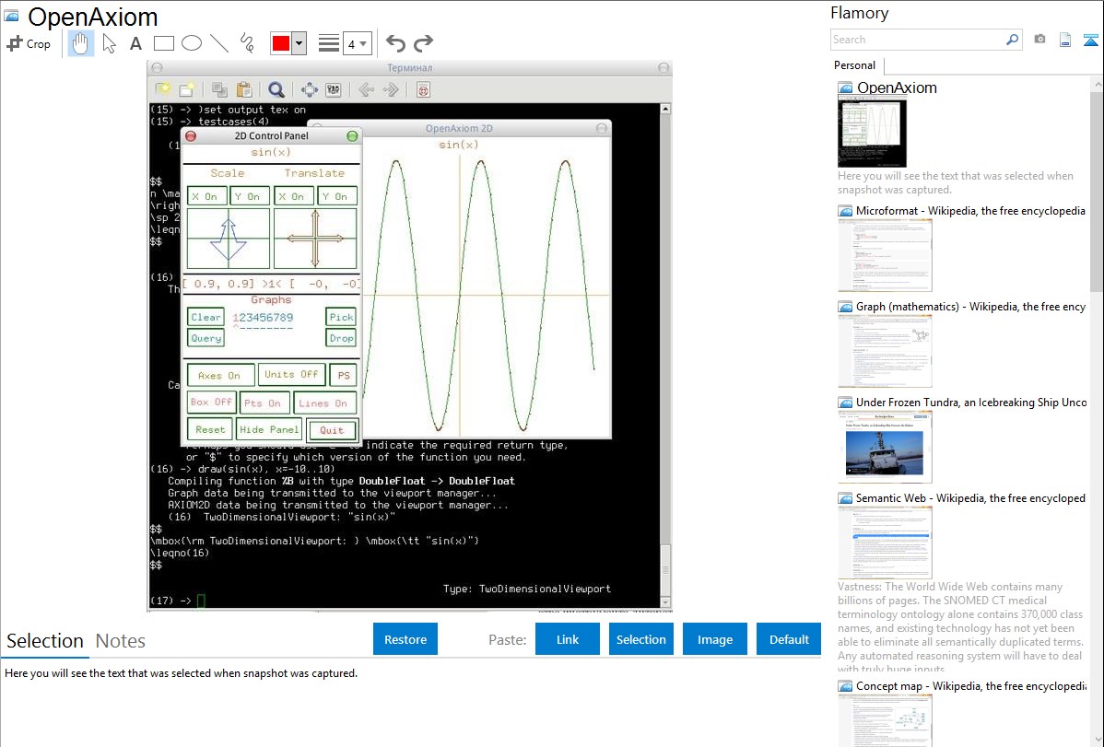The image size is (1104, 747).
Task: Toggle Pts On button
Action: 264,403
